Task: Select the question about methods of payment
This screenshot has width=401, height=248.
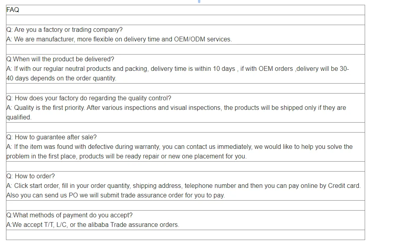Action: click(69, 215)
